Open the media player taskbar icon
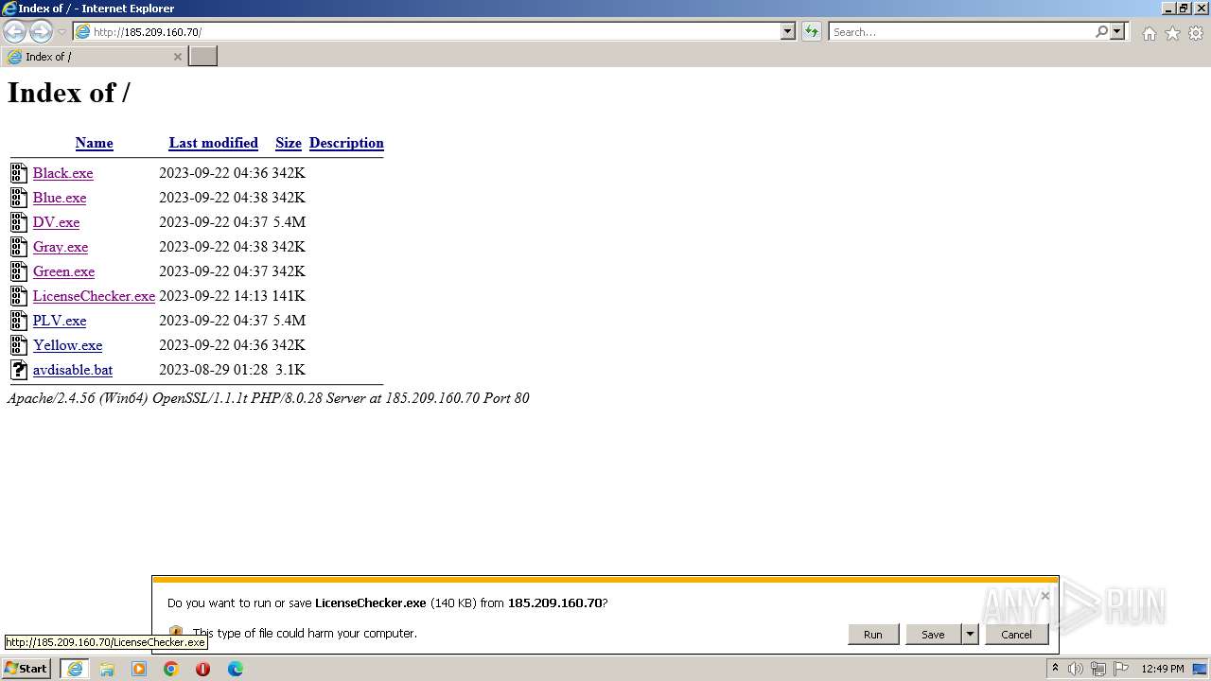 [139, 669]
